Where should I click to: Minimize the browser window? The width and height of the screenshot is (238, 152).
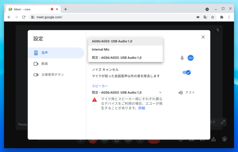tap(216, 10)
